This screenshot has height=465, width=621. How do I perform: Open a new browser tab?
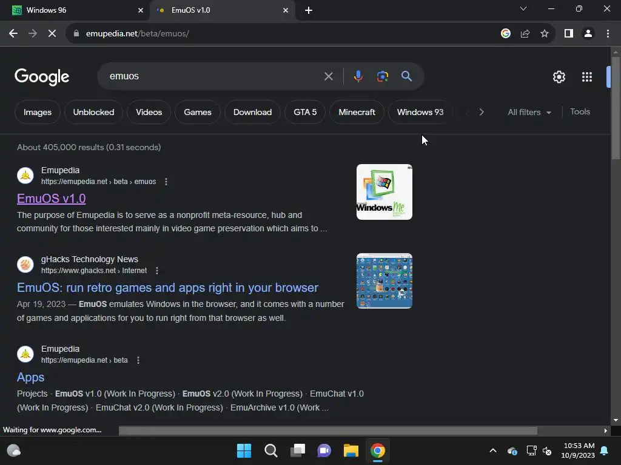click(x=309, y=10)
